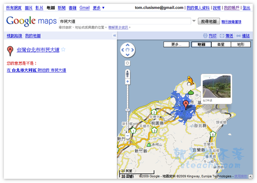Click the printer icon for 列印

click(205, 36)
